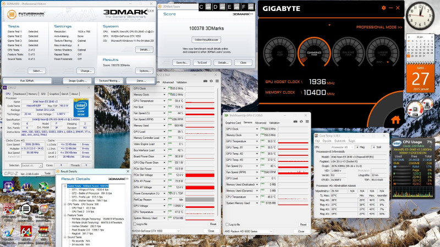The width and height of the screenshot is (440, 247).
Task: Open Validation tab in NVIDIA GPU-Z
Action: pos(182,82)
